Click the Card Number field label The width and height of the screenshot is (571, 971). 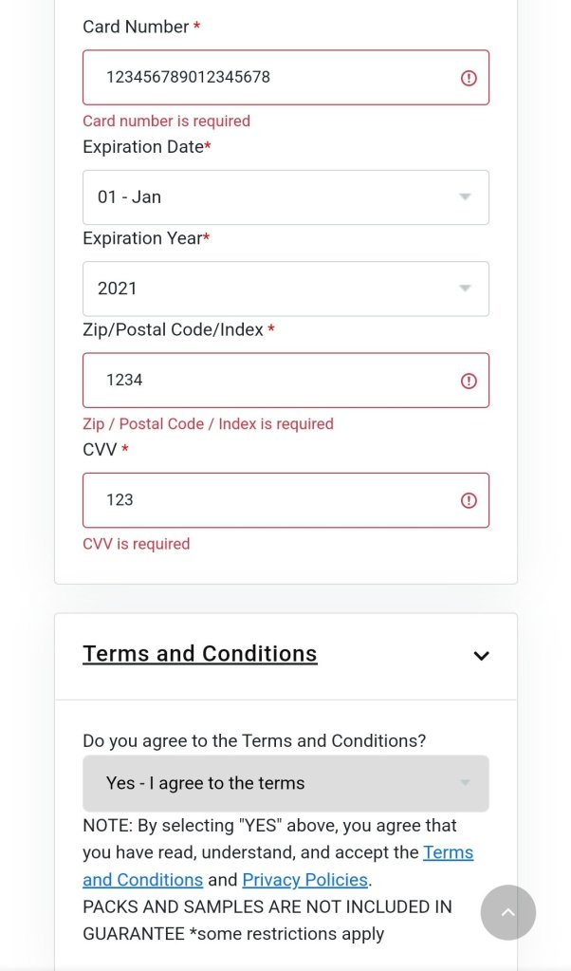(x=136, y=27)
